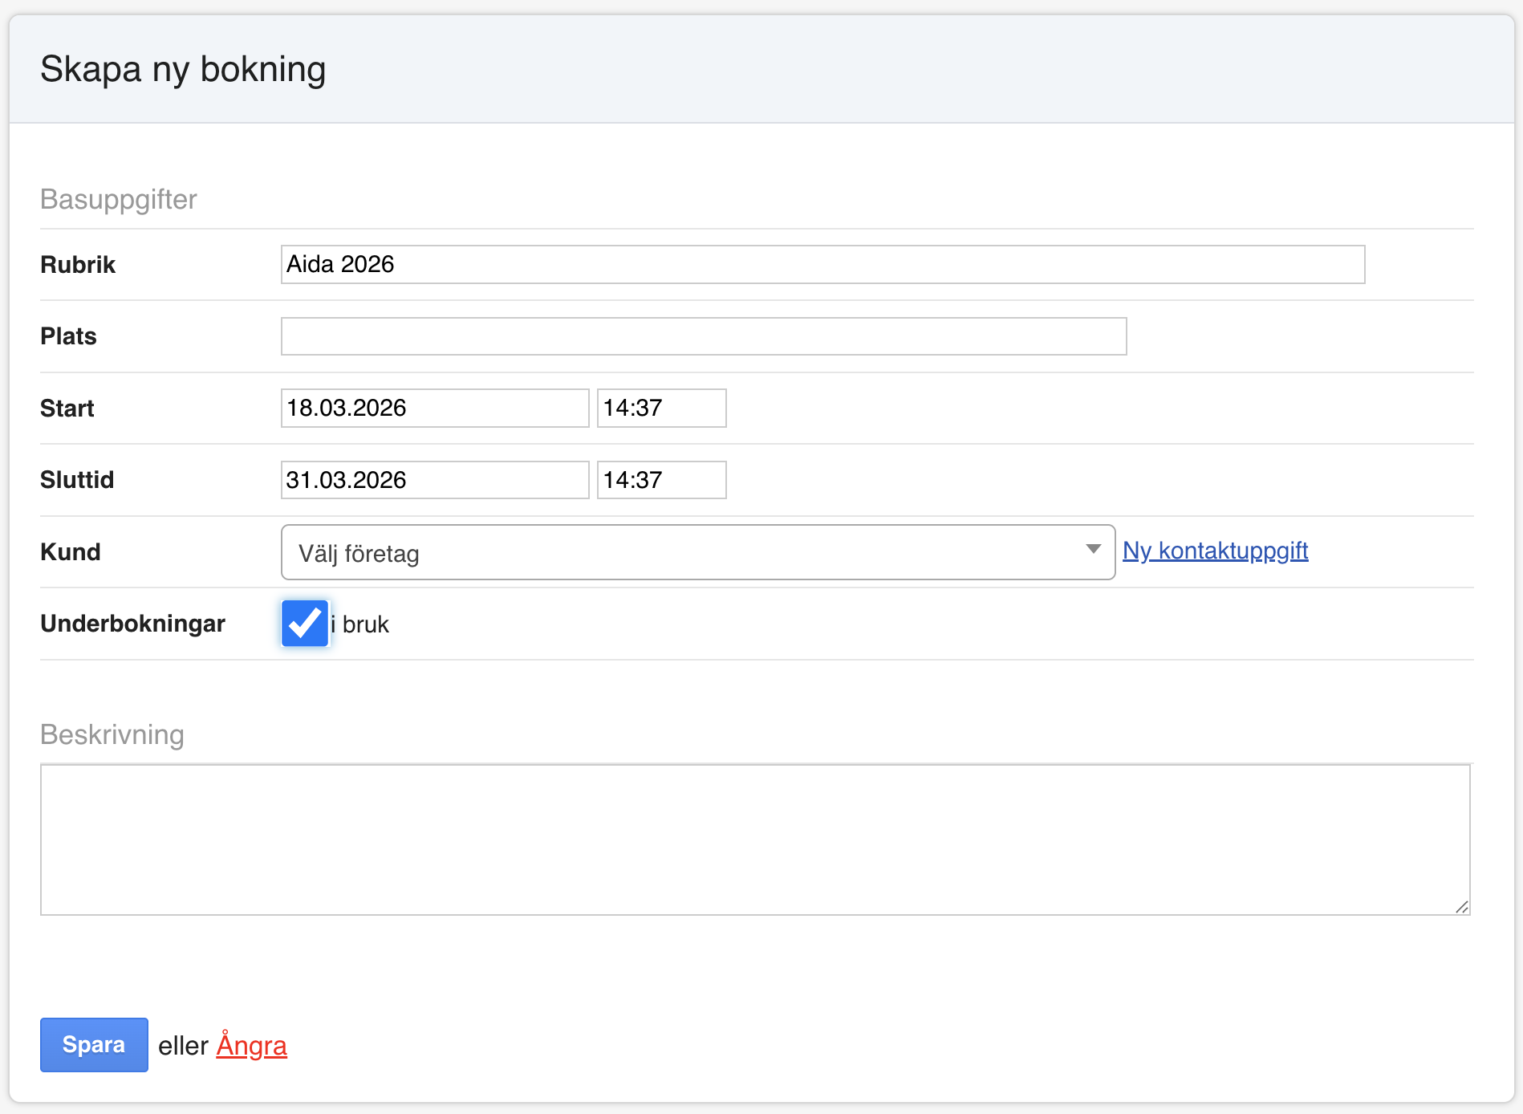
Task: Click the Start time field
Action: pyautogui.click(x=661, y=409)
